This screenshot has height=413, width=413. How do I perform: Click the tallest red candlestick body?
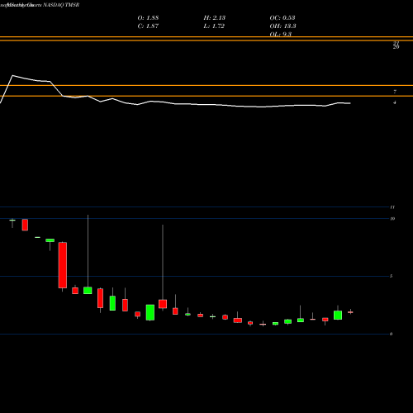click(63, 265)
